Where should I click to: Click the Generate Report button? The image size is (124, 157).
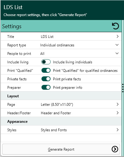[x=61, y=149]
